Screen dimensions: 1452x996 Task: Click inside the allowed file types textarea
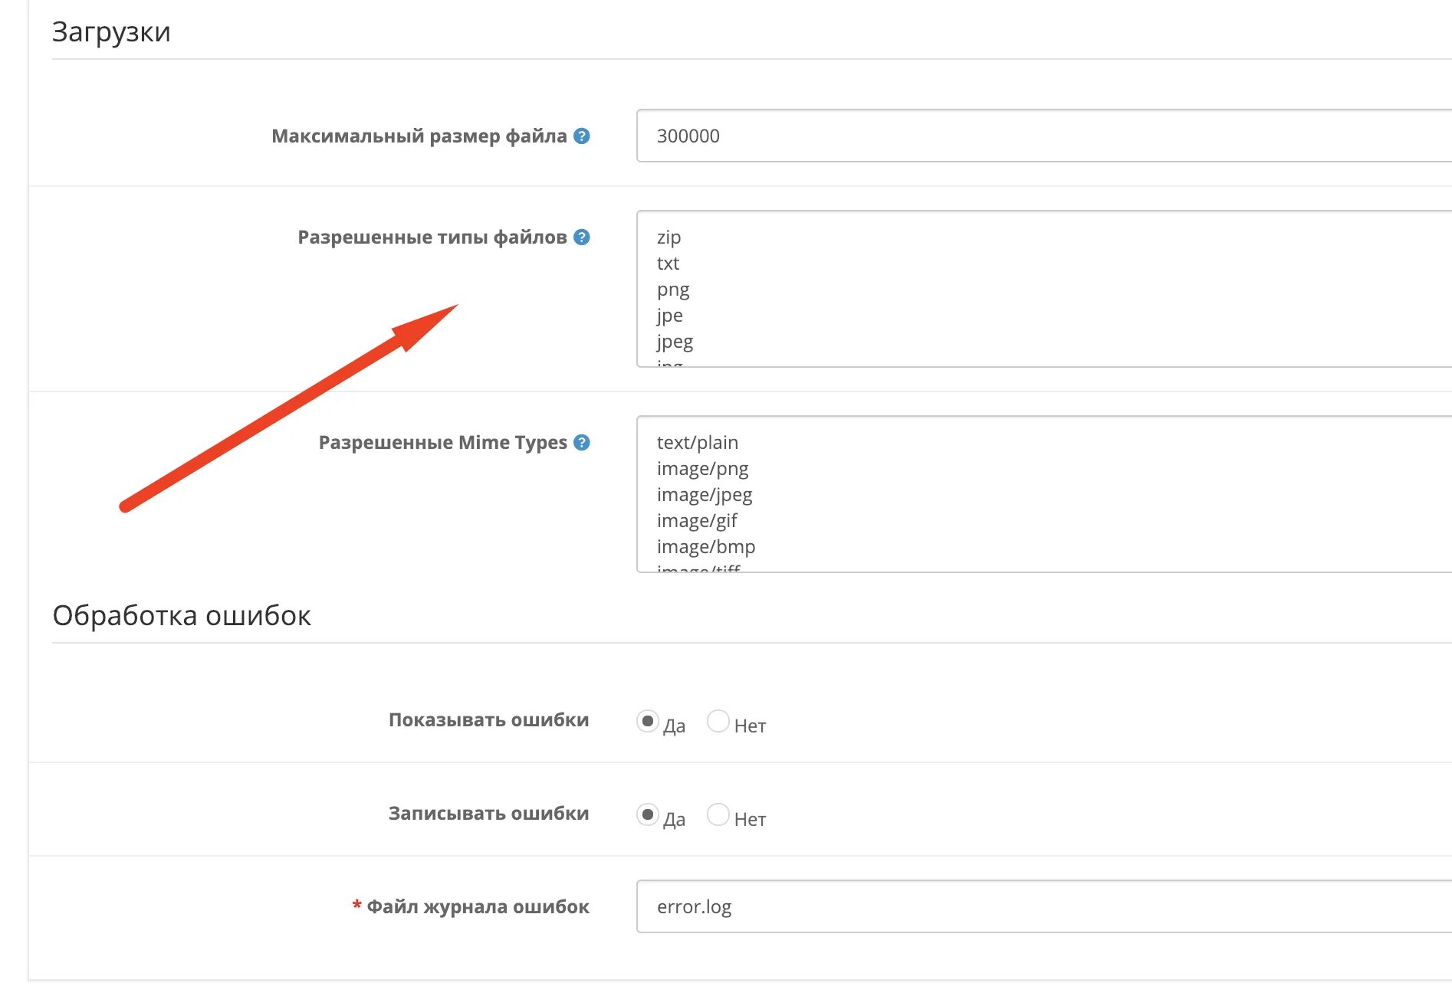(1044, 289)
